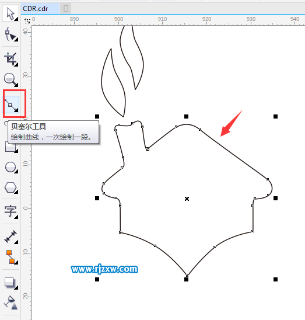305x320 pixels.
Task: Pick the Polygon tool
Action: coord(10,188)
